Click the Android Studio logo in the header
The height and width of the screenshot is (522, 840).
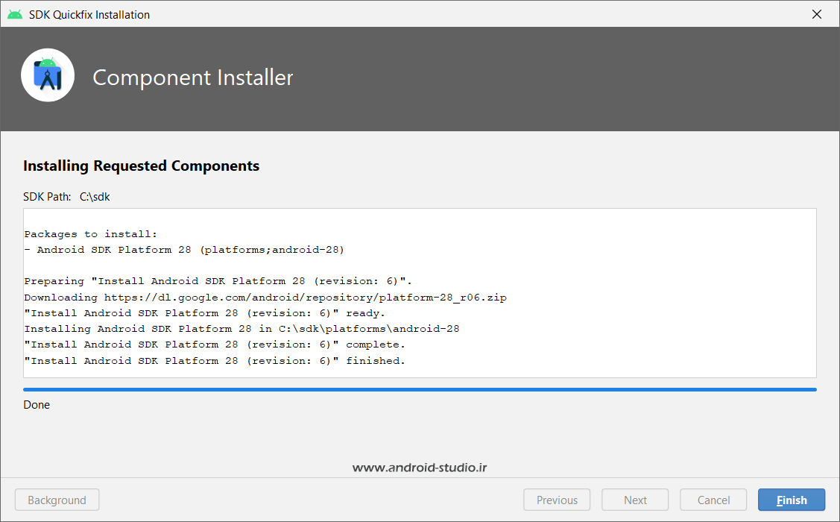point(48,75)
